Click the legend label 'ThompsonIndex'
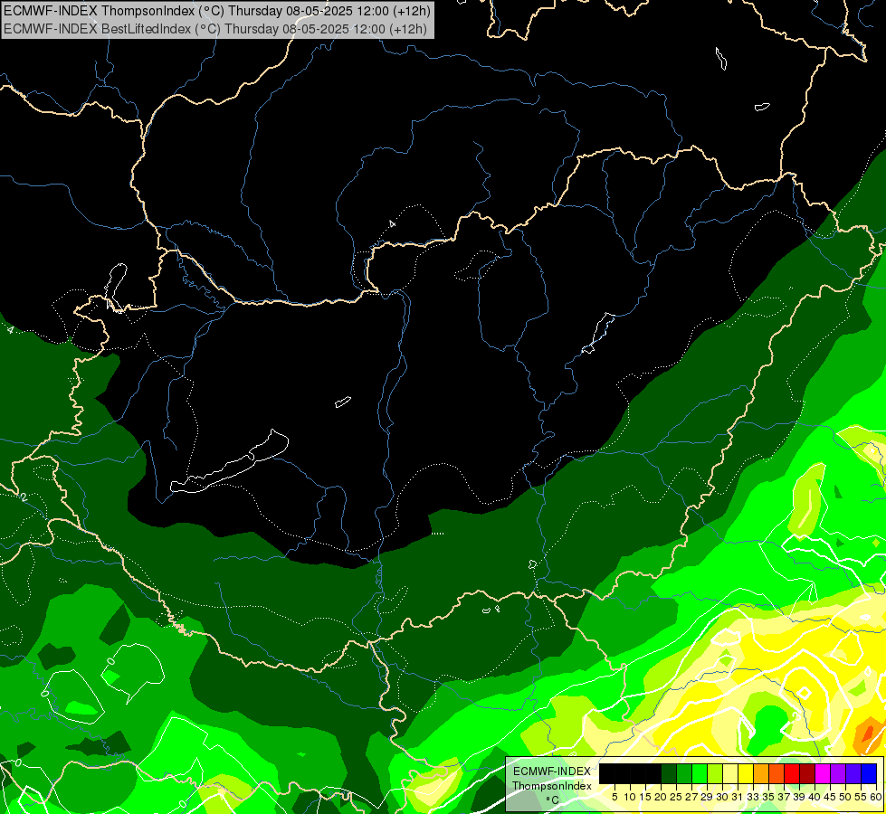 tap(552, 786)
